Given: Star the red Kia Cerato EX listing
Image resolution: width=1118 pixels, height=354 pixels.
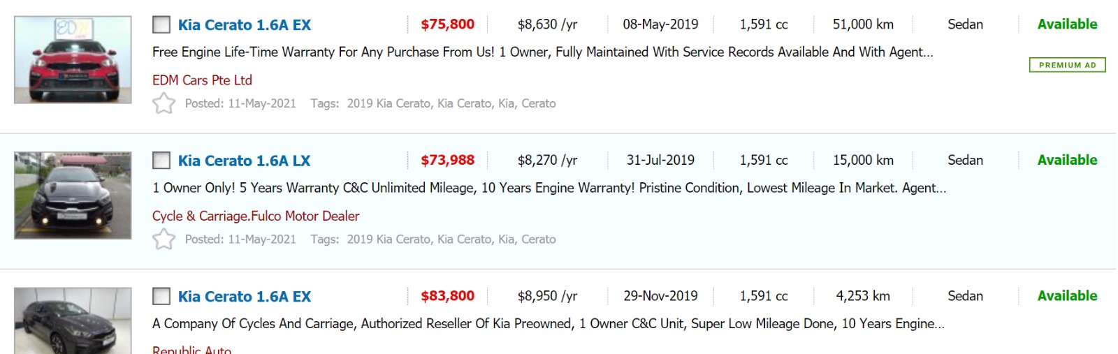Looking at the screenshot, I should [164, 103].
